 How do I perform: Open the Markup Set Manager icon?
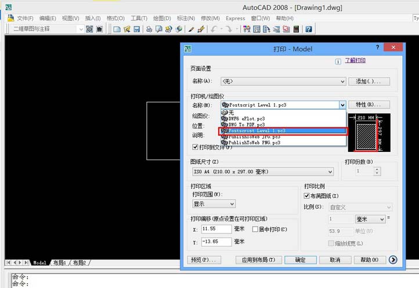tap(286, 29)
